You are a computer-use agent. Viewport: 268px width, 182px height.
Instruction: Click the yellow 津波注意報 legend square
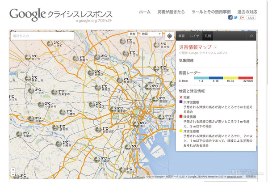coord(181,131)
